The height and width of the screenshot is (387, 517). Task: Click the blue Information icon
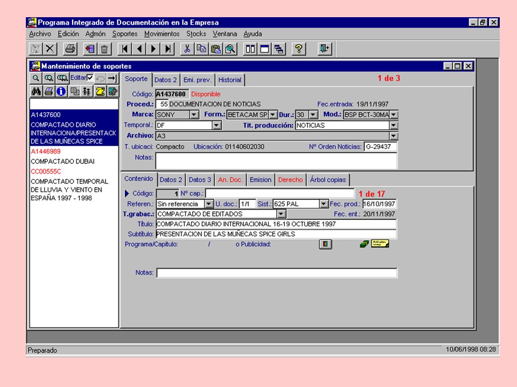[x=61, y=91]
